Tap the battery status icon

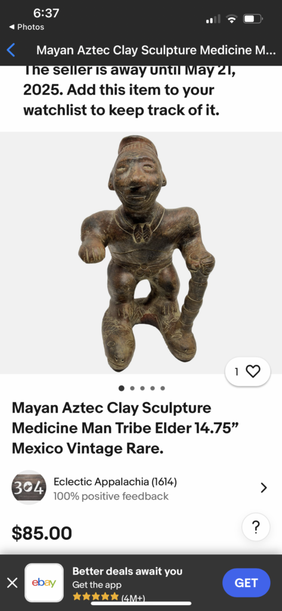point(253,18)
